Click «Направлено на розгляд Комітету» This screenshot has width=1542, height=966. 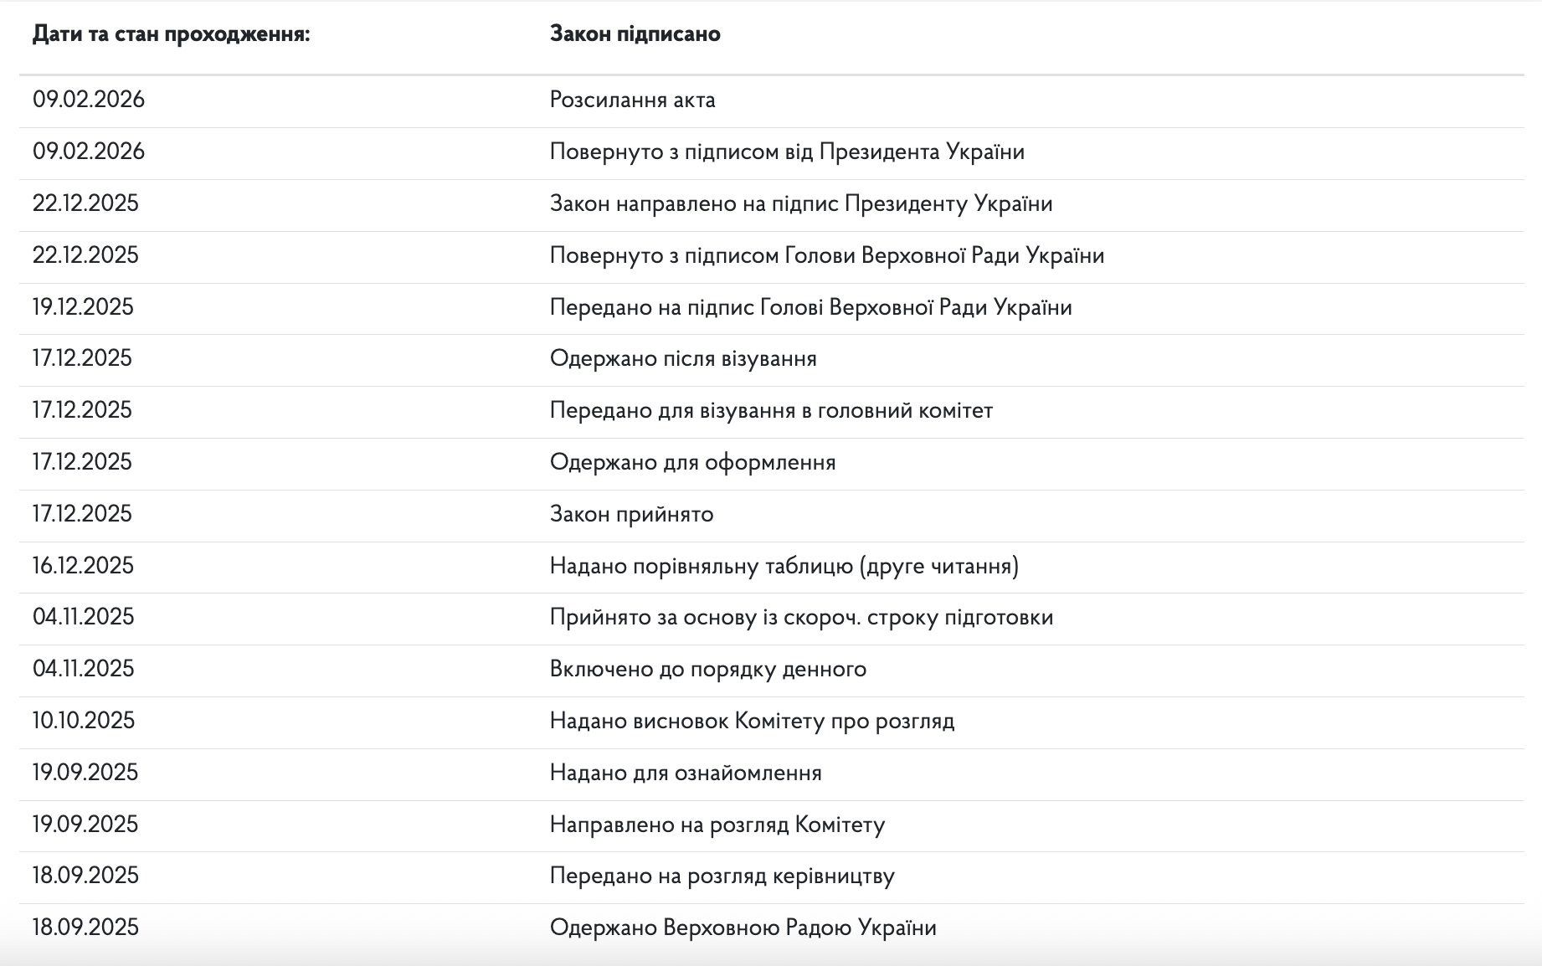click(716, 824)
